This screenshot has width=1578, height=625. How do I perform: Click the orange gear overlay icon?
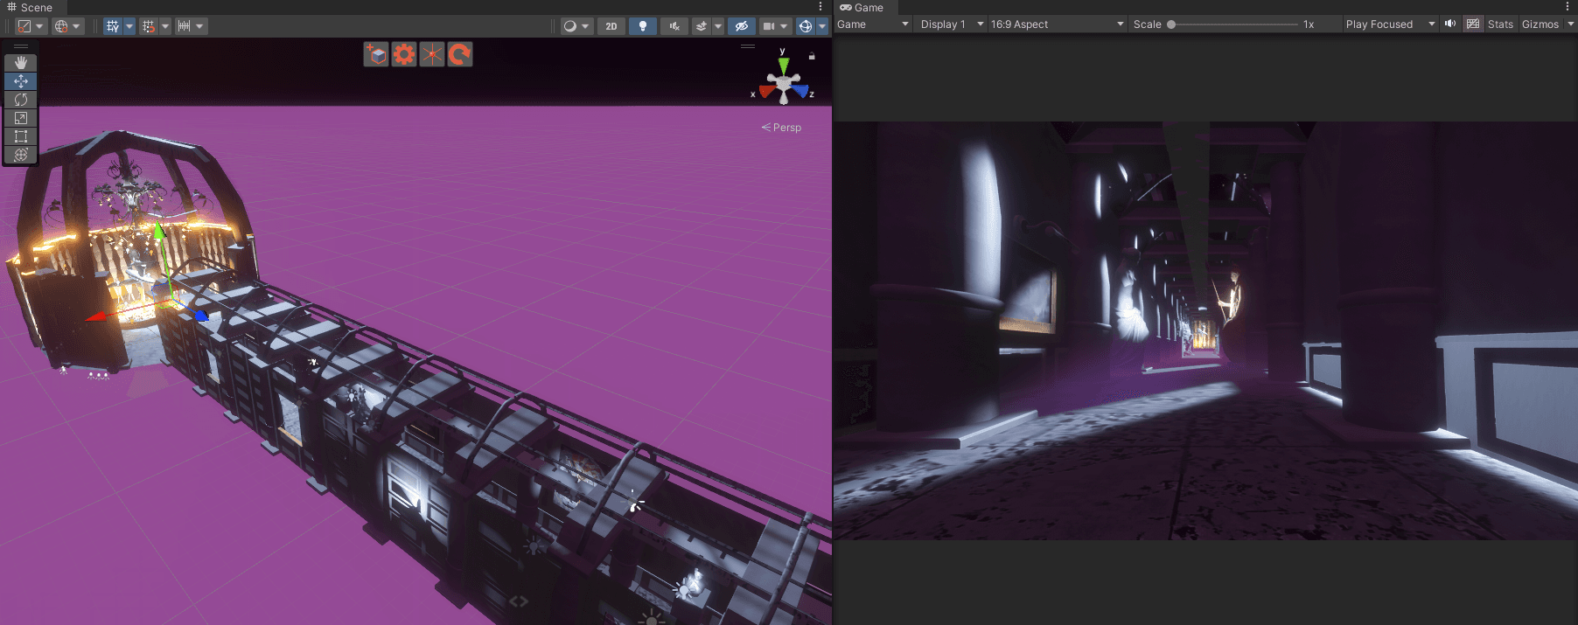pyautogui.click(x=403, y=55)
